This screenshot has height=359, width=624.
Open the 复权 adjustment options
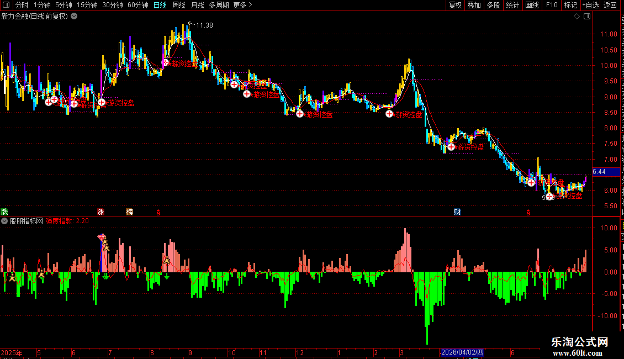[x=455, y=5]
